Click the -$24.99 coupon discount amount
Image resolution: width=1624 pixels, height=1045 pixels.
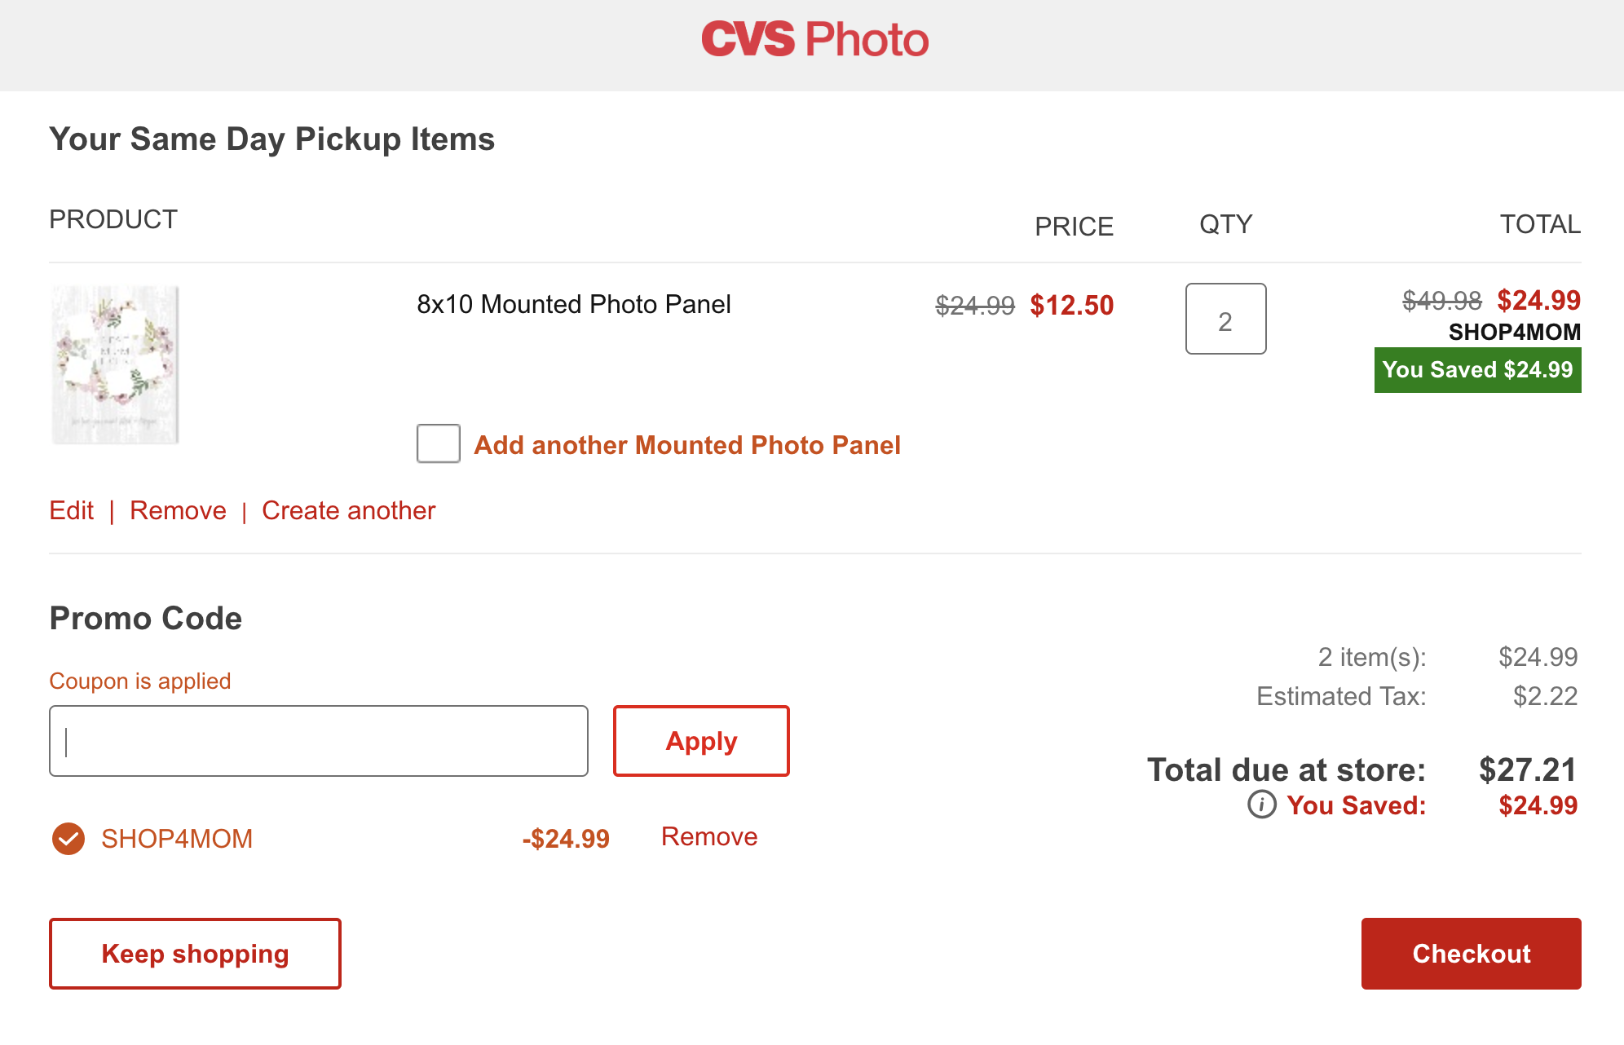coord(566,839)
